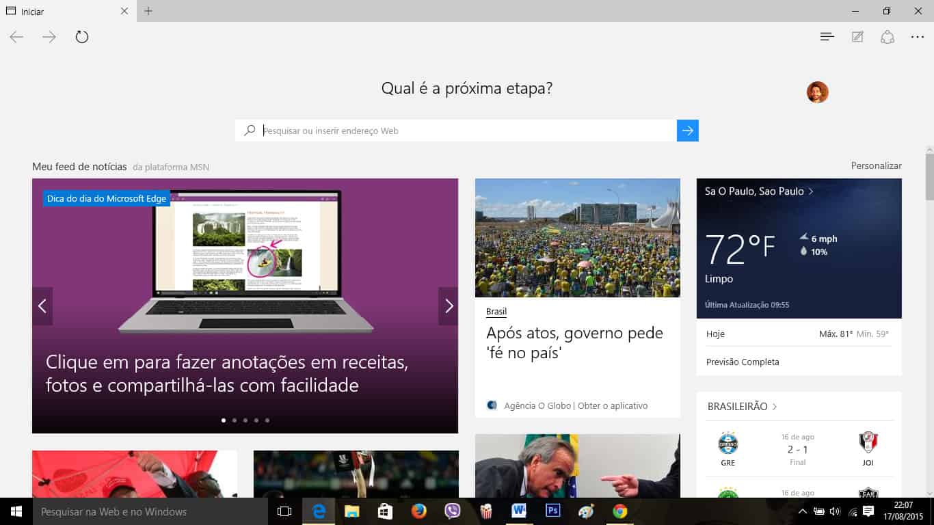
Task: Click the browser Back arrow
Action: tap(16, 37)
